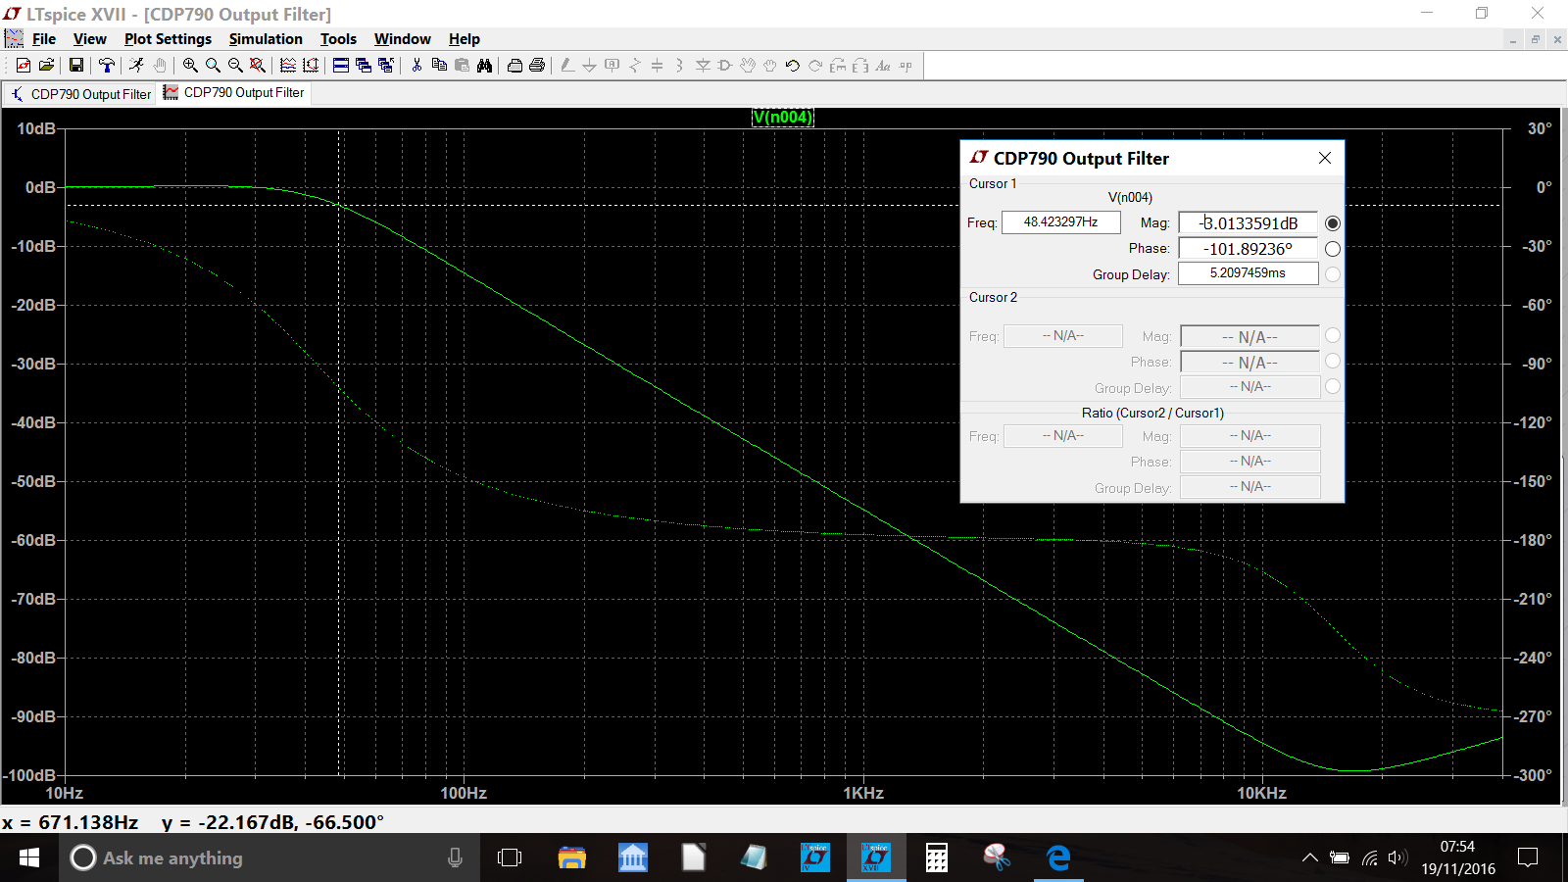Open File Explorer from the taskbar
Image resolution: width=1568 pixels, height=882 pixels.
pos(572,858)
